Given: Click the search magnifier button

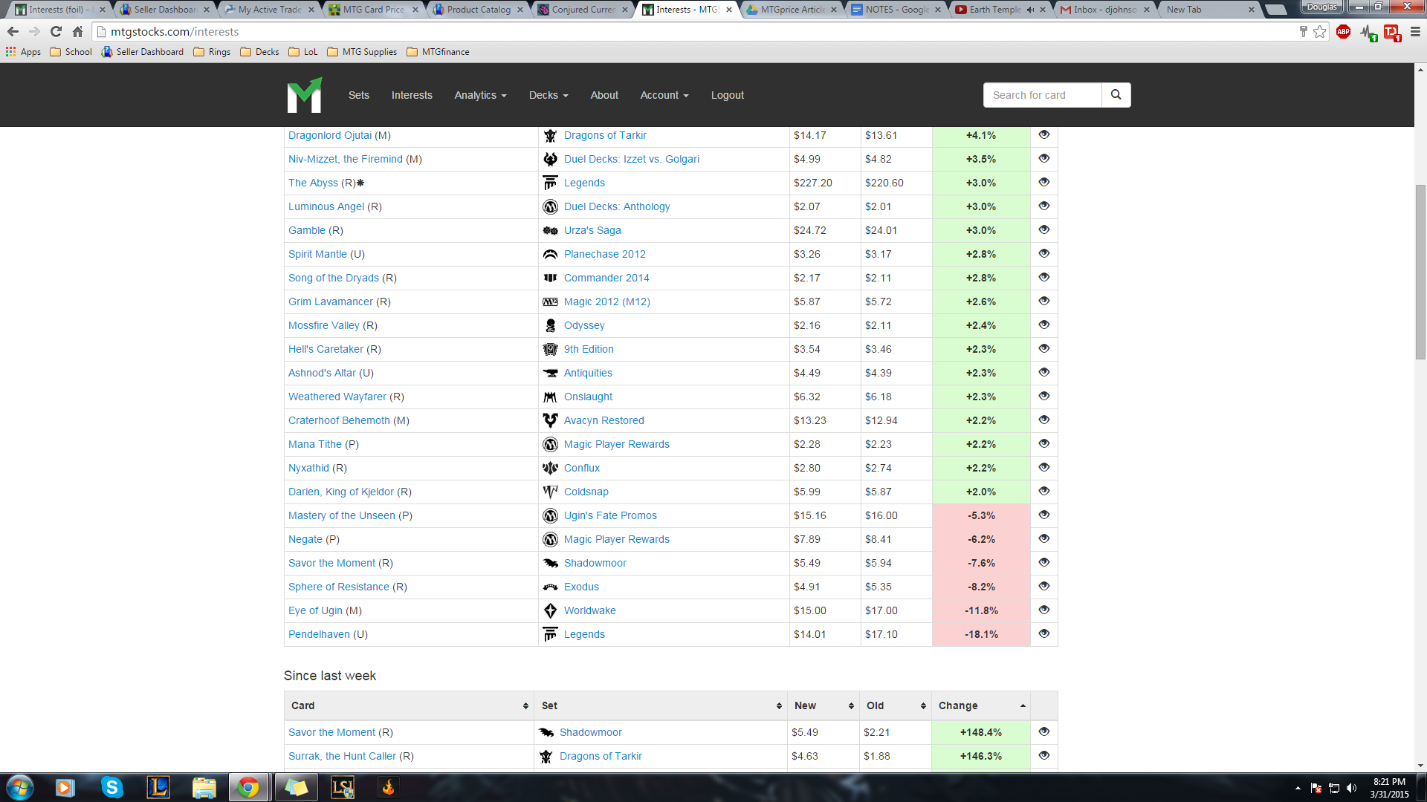Looking at the screenshot, I should tap(1116, 95).
